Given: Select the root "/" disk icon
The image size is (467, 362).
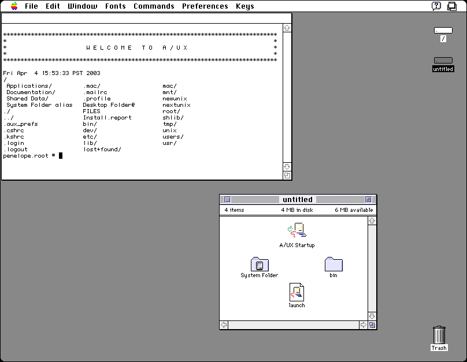Looking at the screenshot, I should (x=443, y=31).
